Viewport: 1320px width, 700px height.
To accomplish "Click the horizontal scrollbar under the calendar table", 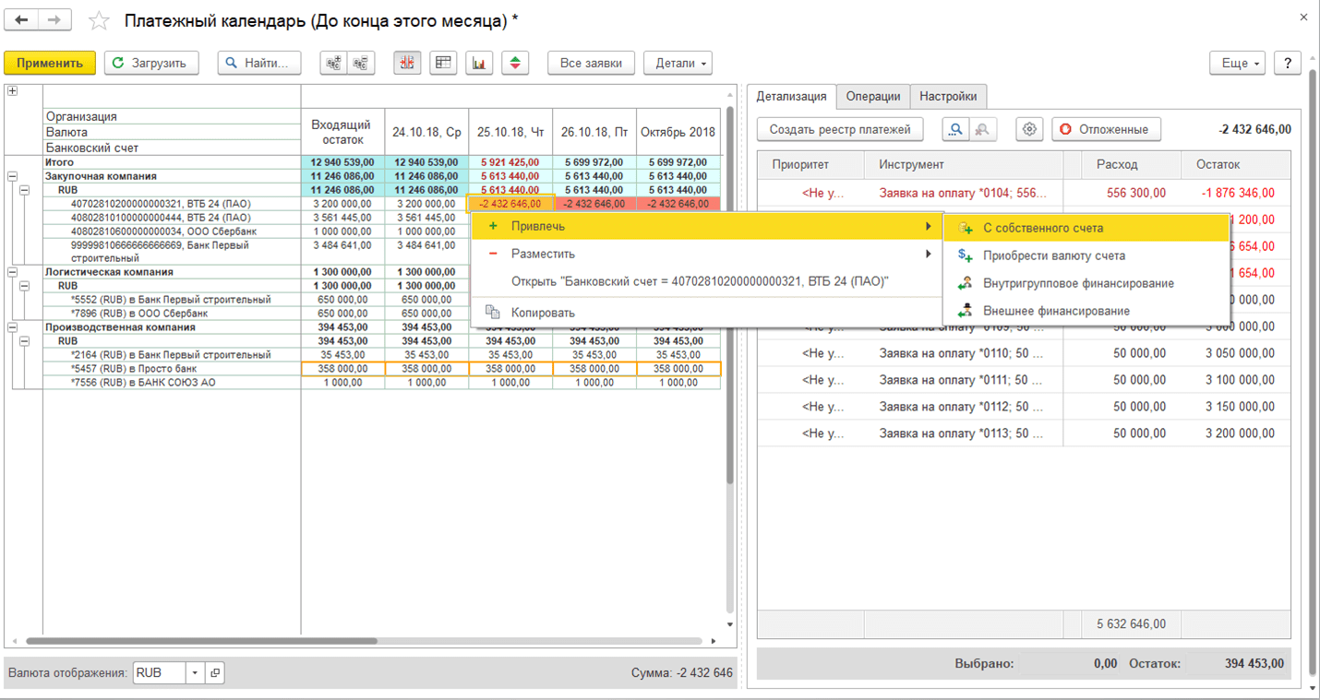I will [201, 641].
